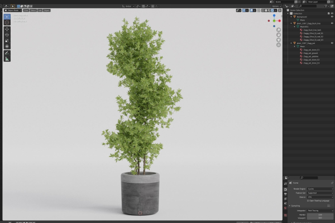
Task: Open the Texture properties tab icon
Action: click(x=286, y=215)
